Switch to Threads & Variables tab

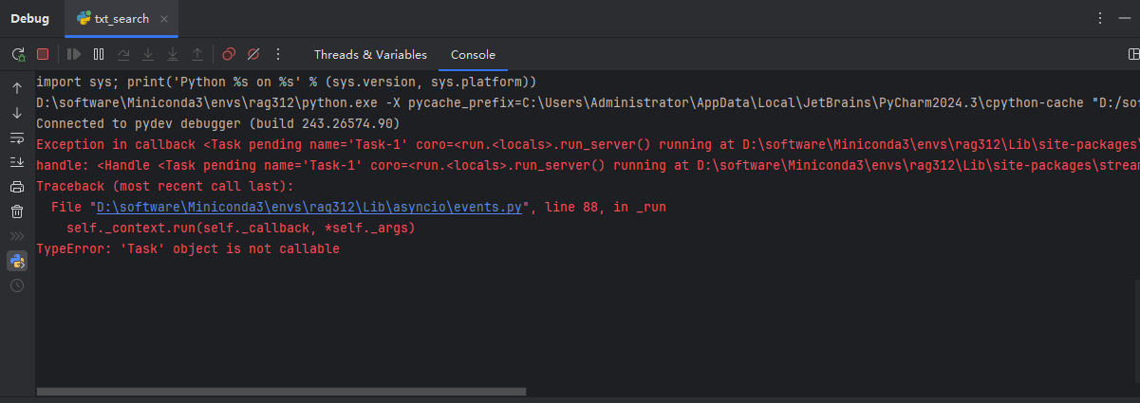(370, 54)
